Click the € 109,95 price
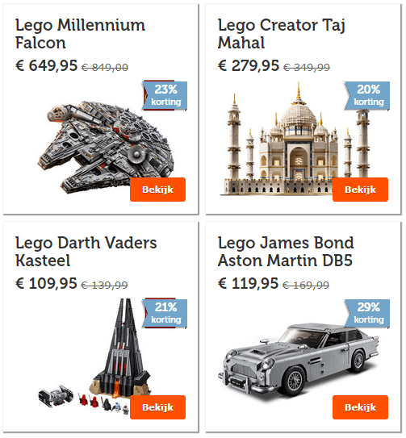406x438 pixels. point(46,283)
